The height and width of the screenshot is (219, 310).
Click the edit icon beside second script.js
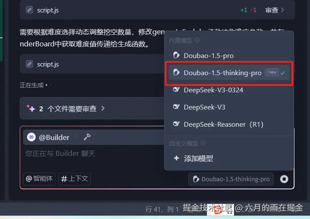(x=29, y=64)
